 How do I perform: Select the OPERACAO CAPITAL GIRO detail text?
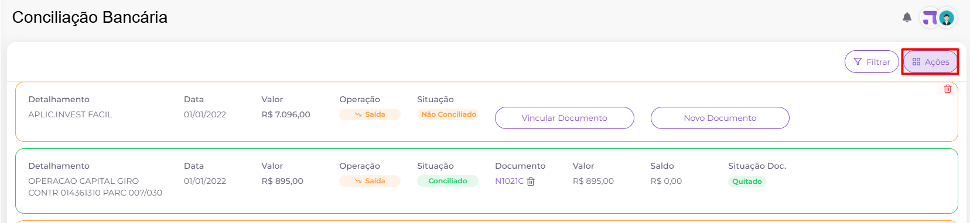[95, 187]
